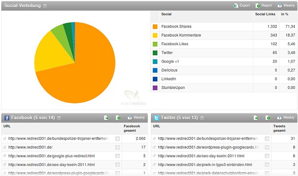Click external link icon before piwik-in-typo3 URL
Viewport: 298px width, 176px height.
point(154,165)
